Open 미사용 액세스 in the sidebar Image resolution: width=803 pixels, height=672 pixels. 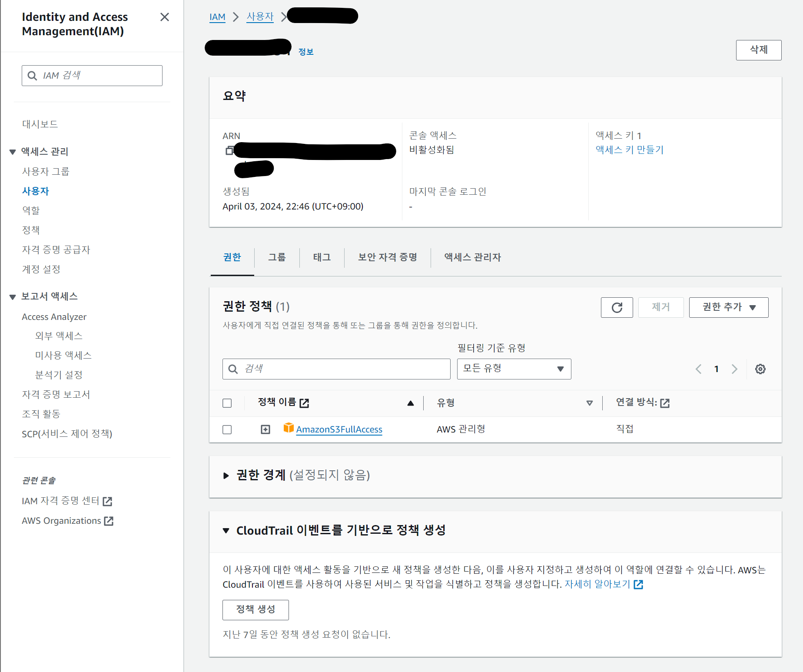63,356
